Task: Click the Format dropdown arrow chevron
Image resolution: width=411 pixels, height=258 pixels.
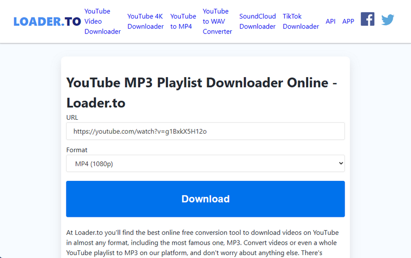Action: pyautogui.click(x=340, y=164)
